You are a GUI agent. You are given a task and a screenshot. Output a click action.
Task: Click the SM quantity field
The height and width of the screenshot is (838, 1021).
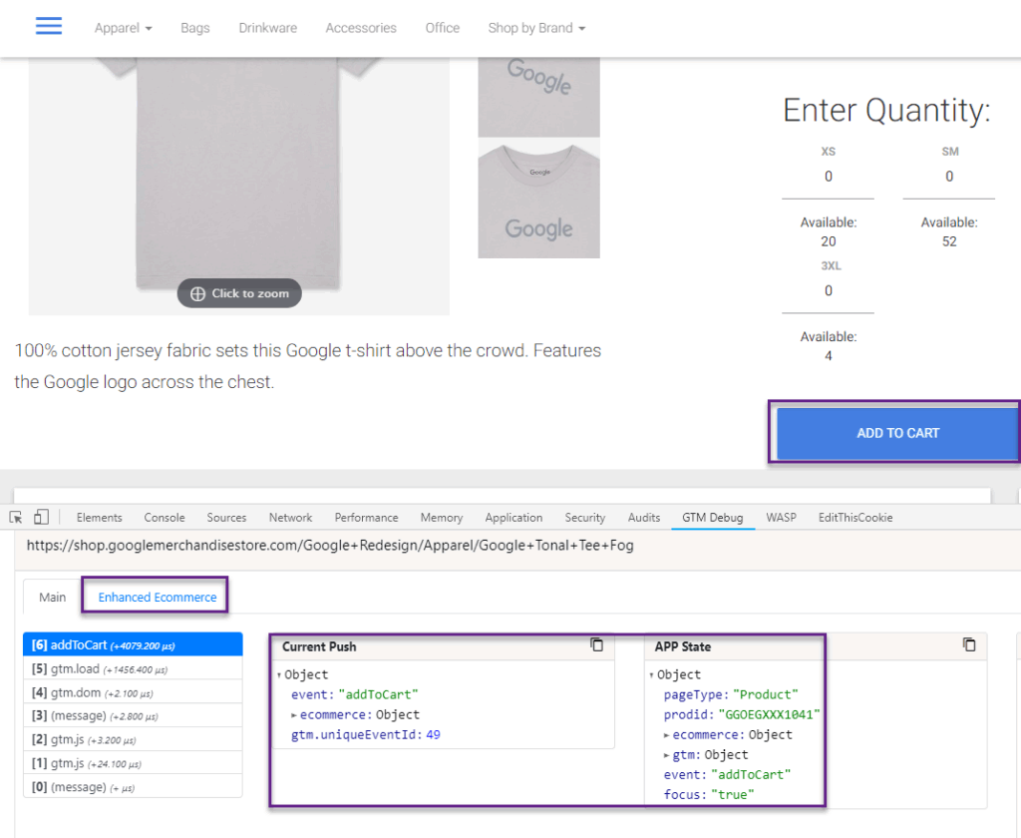point(949,177)
